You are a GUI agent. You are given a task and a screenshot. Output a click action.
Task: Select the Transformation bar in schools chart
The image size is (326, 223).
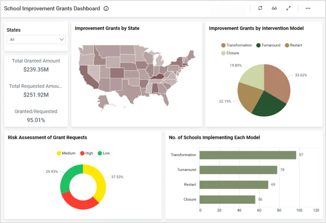click(x=247, y=155)
